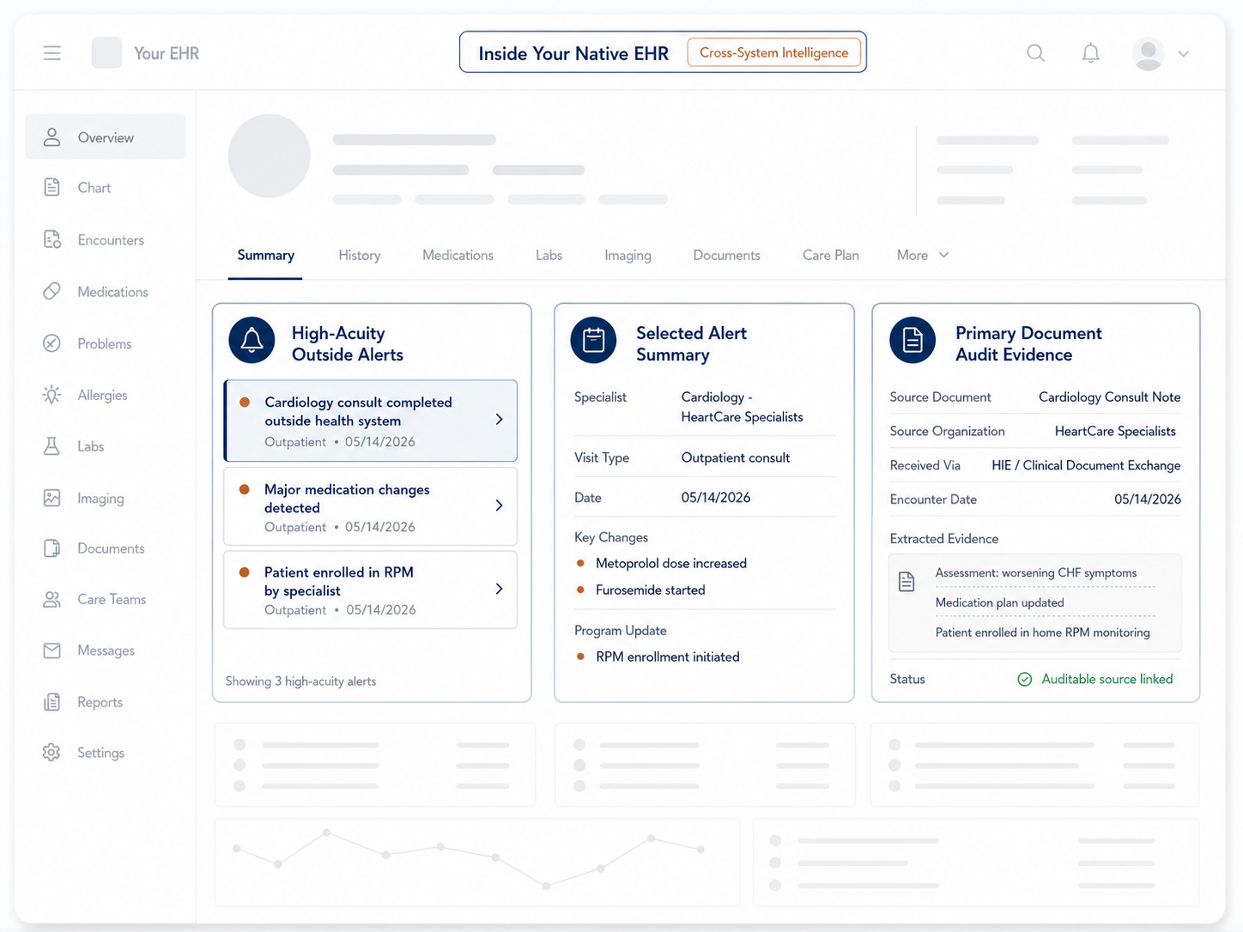Click 'Outpatient consult' visit type value
This screenshot has width=1243, height=932.
coord(736,457)
